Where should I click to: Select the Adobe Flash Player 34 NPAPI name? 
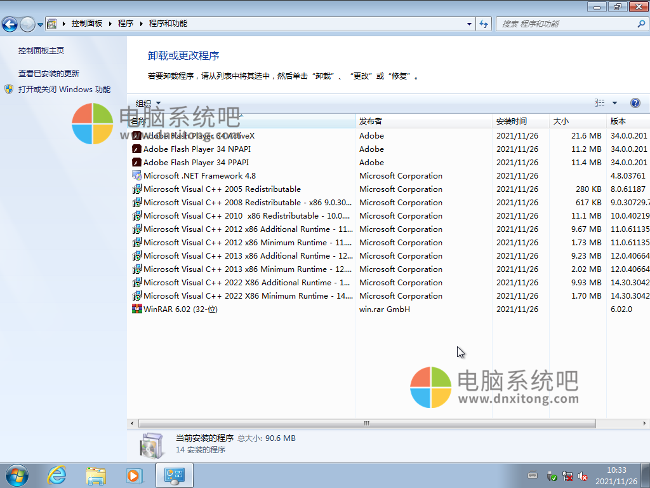(197, 149)
